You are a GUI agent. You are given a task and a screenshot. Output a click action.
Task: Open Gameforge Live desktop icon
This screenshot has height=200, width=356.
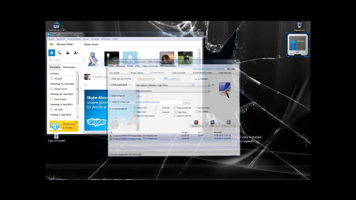point(56,27)
